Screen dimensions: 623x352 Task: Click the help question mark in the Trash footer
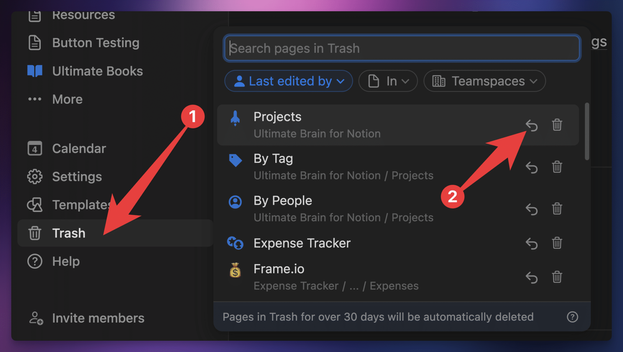572,317
